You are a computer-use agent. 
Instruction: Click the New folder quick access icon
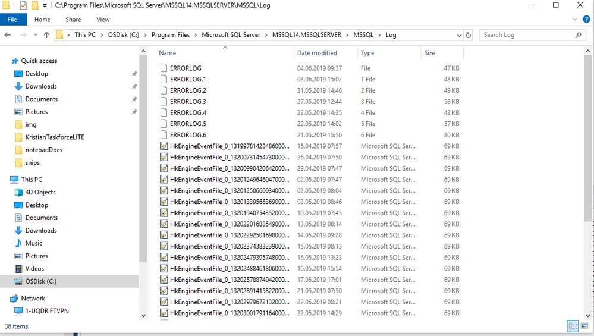[35, 5]
